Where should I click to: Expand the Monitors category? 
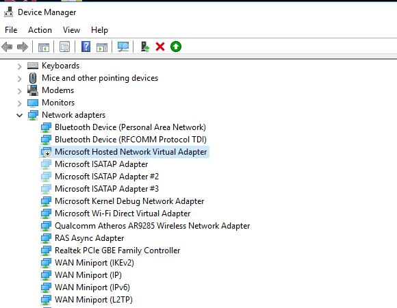19,103
